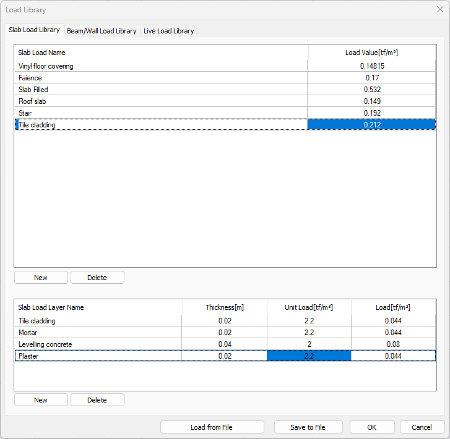
Task: Choose the Roof slab row
Action: coord(32,101)
